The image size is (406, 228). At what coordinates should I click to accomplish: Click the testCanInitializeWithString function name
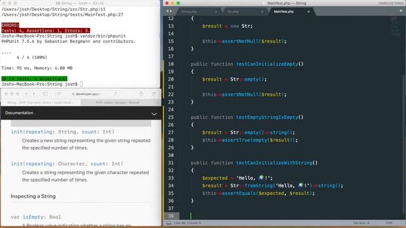[x=274, y=163]
